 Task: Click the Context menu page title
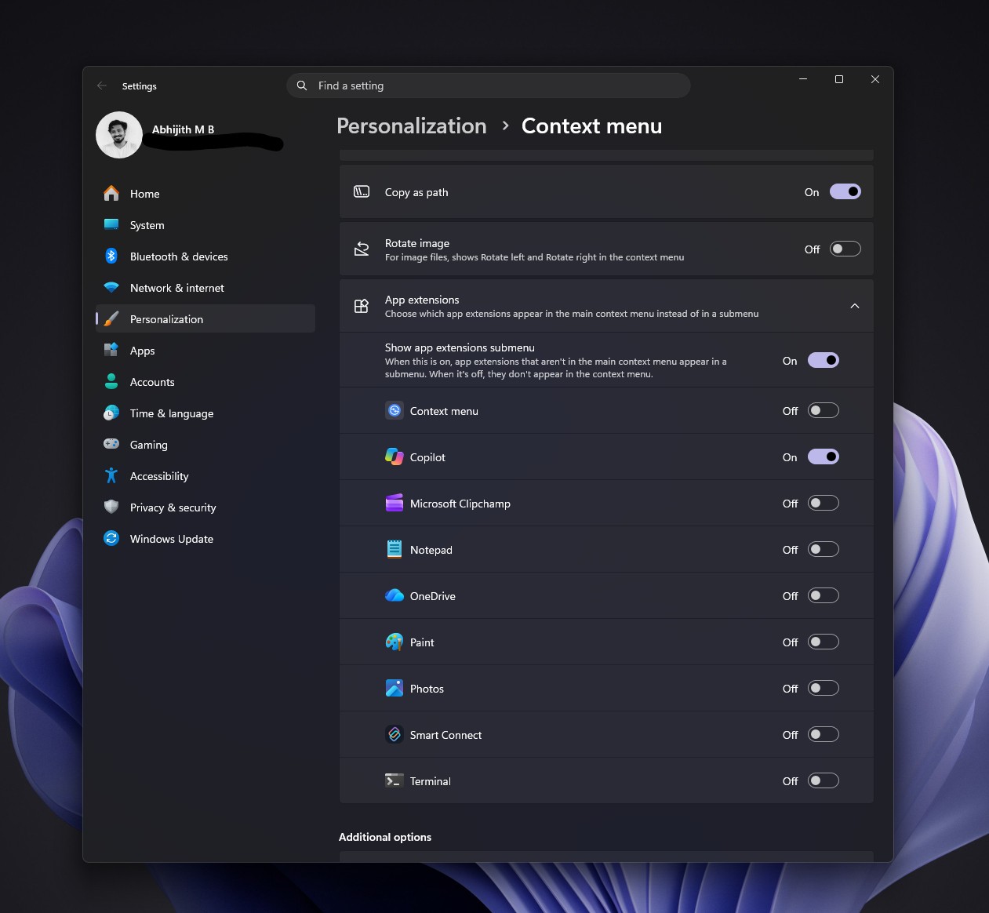(591, 125)
